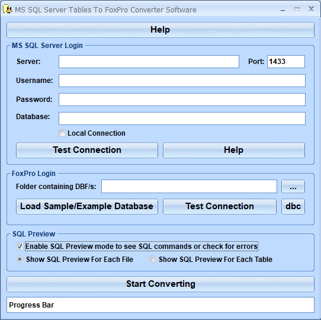
Task: Click the Folder containing DBF/s field
Action: tap(189, 187)
